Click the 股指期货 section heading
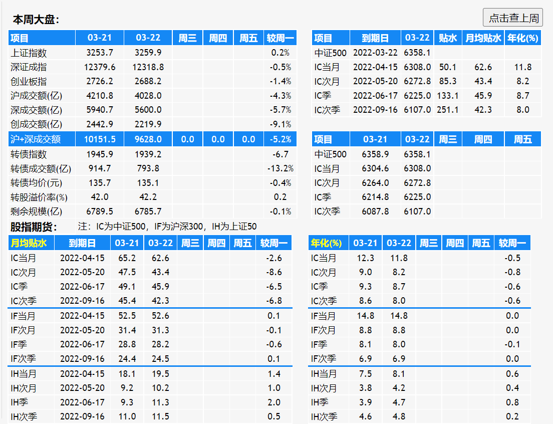Viewport: 553px width, 424px height. click(34, 227)
